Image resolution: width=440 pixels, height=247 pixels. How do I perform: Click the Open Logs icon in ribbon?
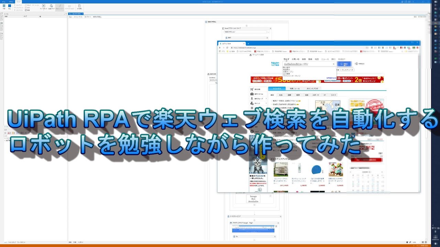(79, 6)
